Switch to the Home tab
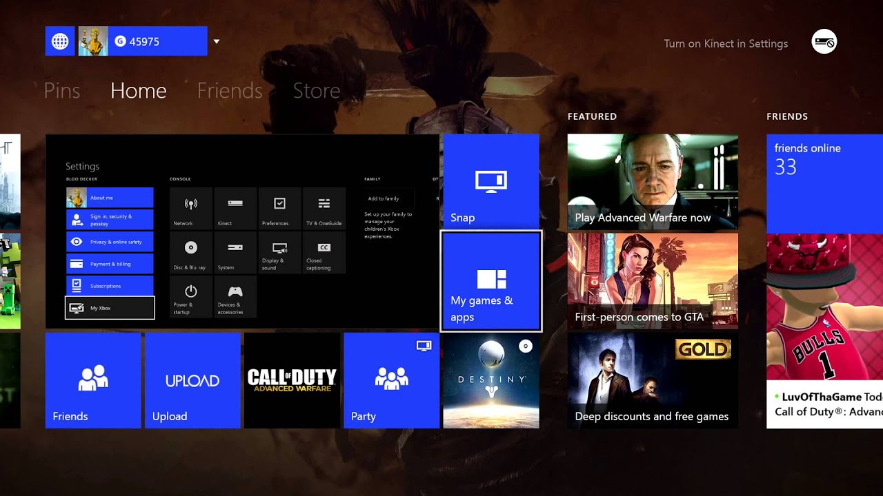 [138, 90]
